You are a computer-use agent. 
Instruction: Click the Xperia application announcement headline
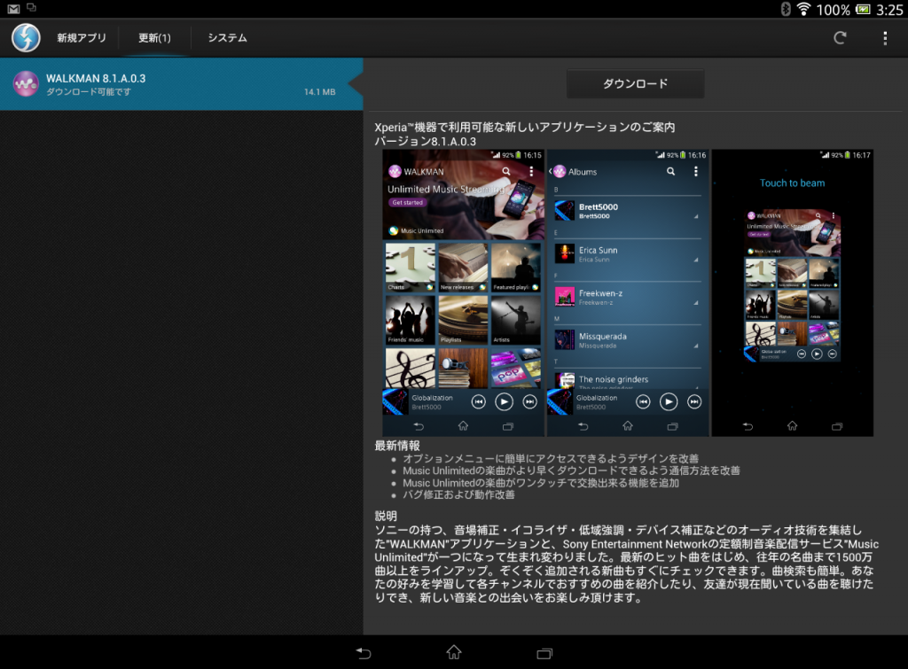coord(525,128)
